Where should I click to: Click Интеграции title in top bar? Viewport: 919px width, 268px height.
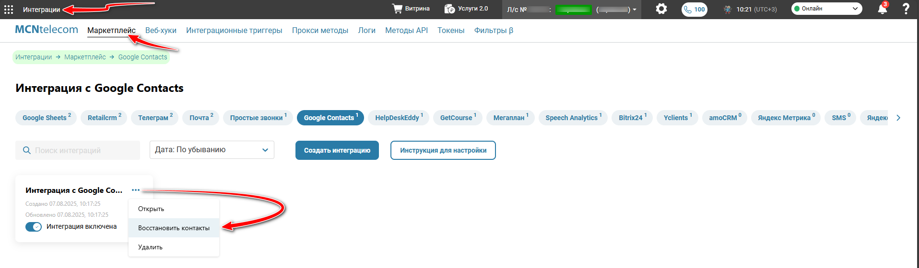[x=42, y=10]
